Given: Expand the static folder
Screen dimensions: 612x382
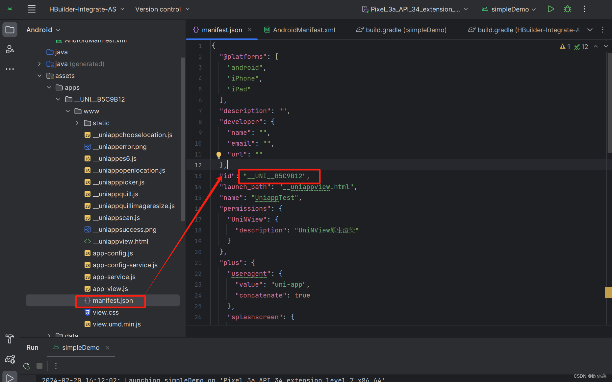Looking at the screenshot, I should pos(77,123).
